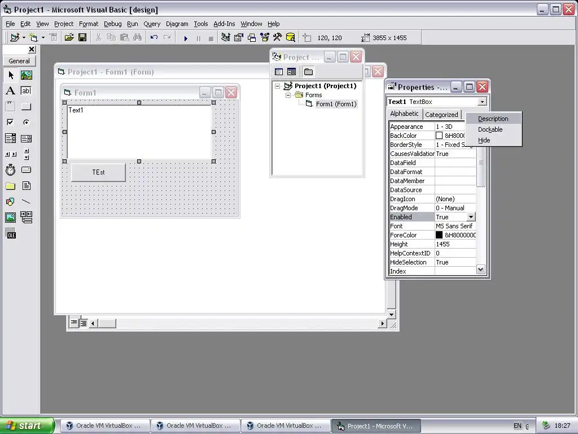
Task: Open the Project menu
Action: point(64,24)
